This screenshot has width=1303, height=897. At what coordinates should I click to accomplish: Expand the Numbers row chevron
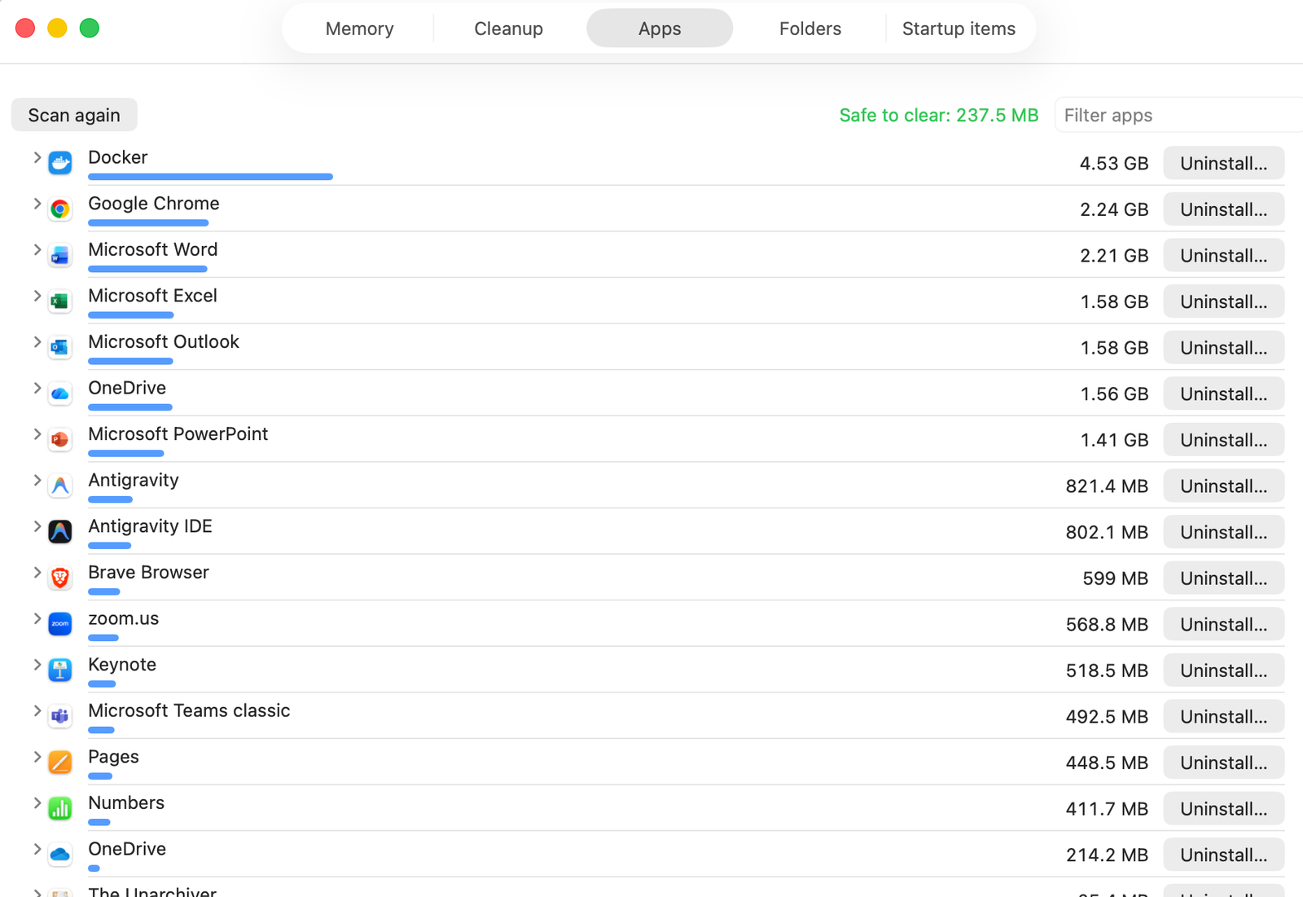(x=37, y=802)
